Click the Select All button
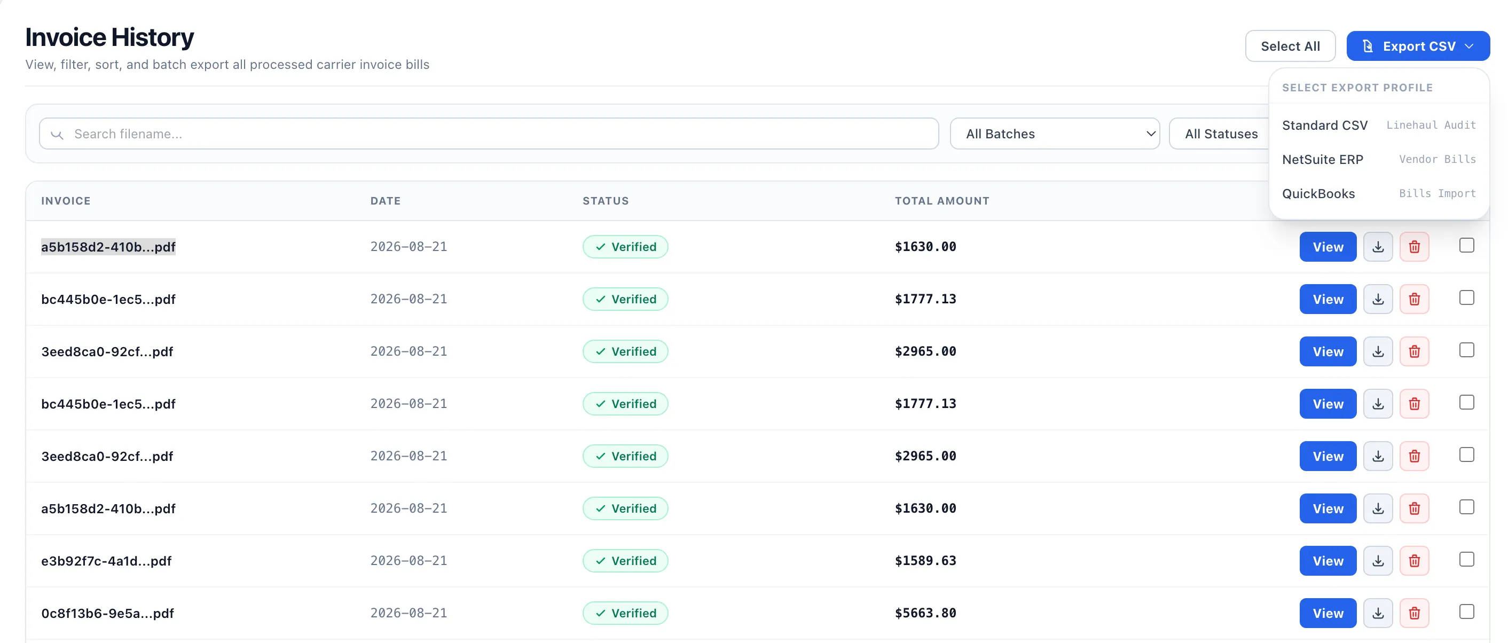This screenshot has width=1508, height=643. tap(1290, 46)
